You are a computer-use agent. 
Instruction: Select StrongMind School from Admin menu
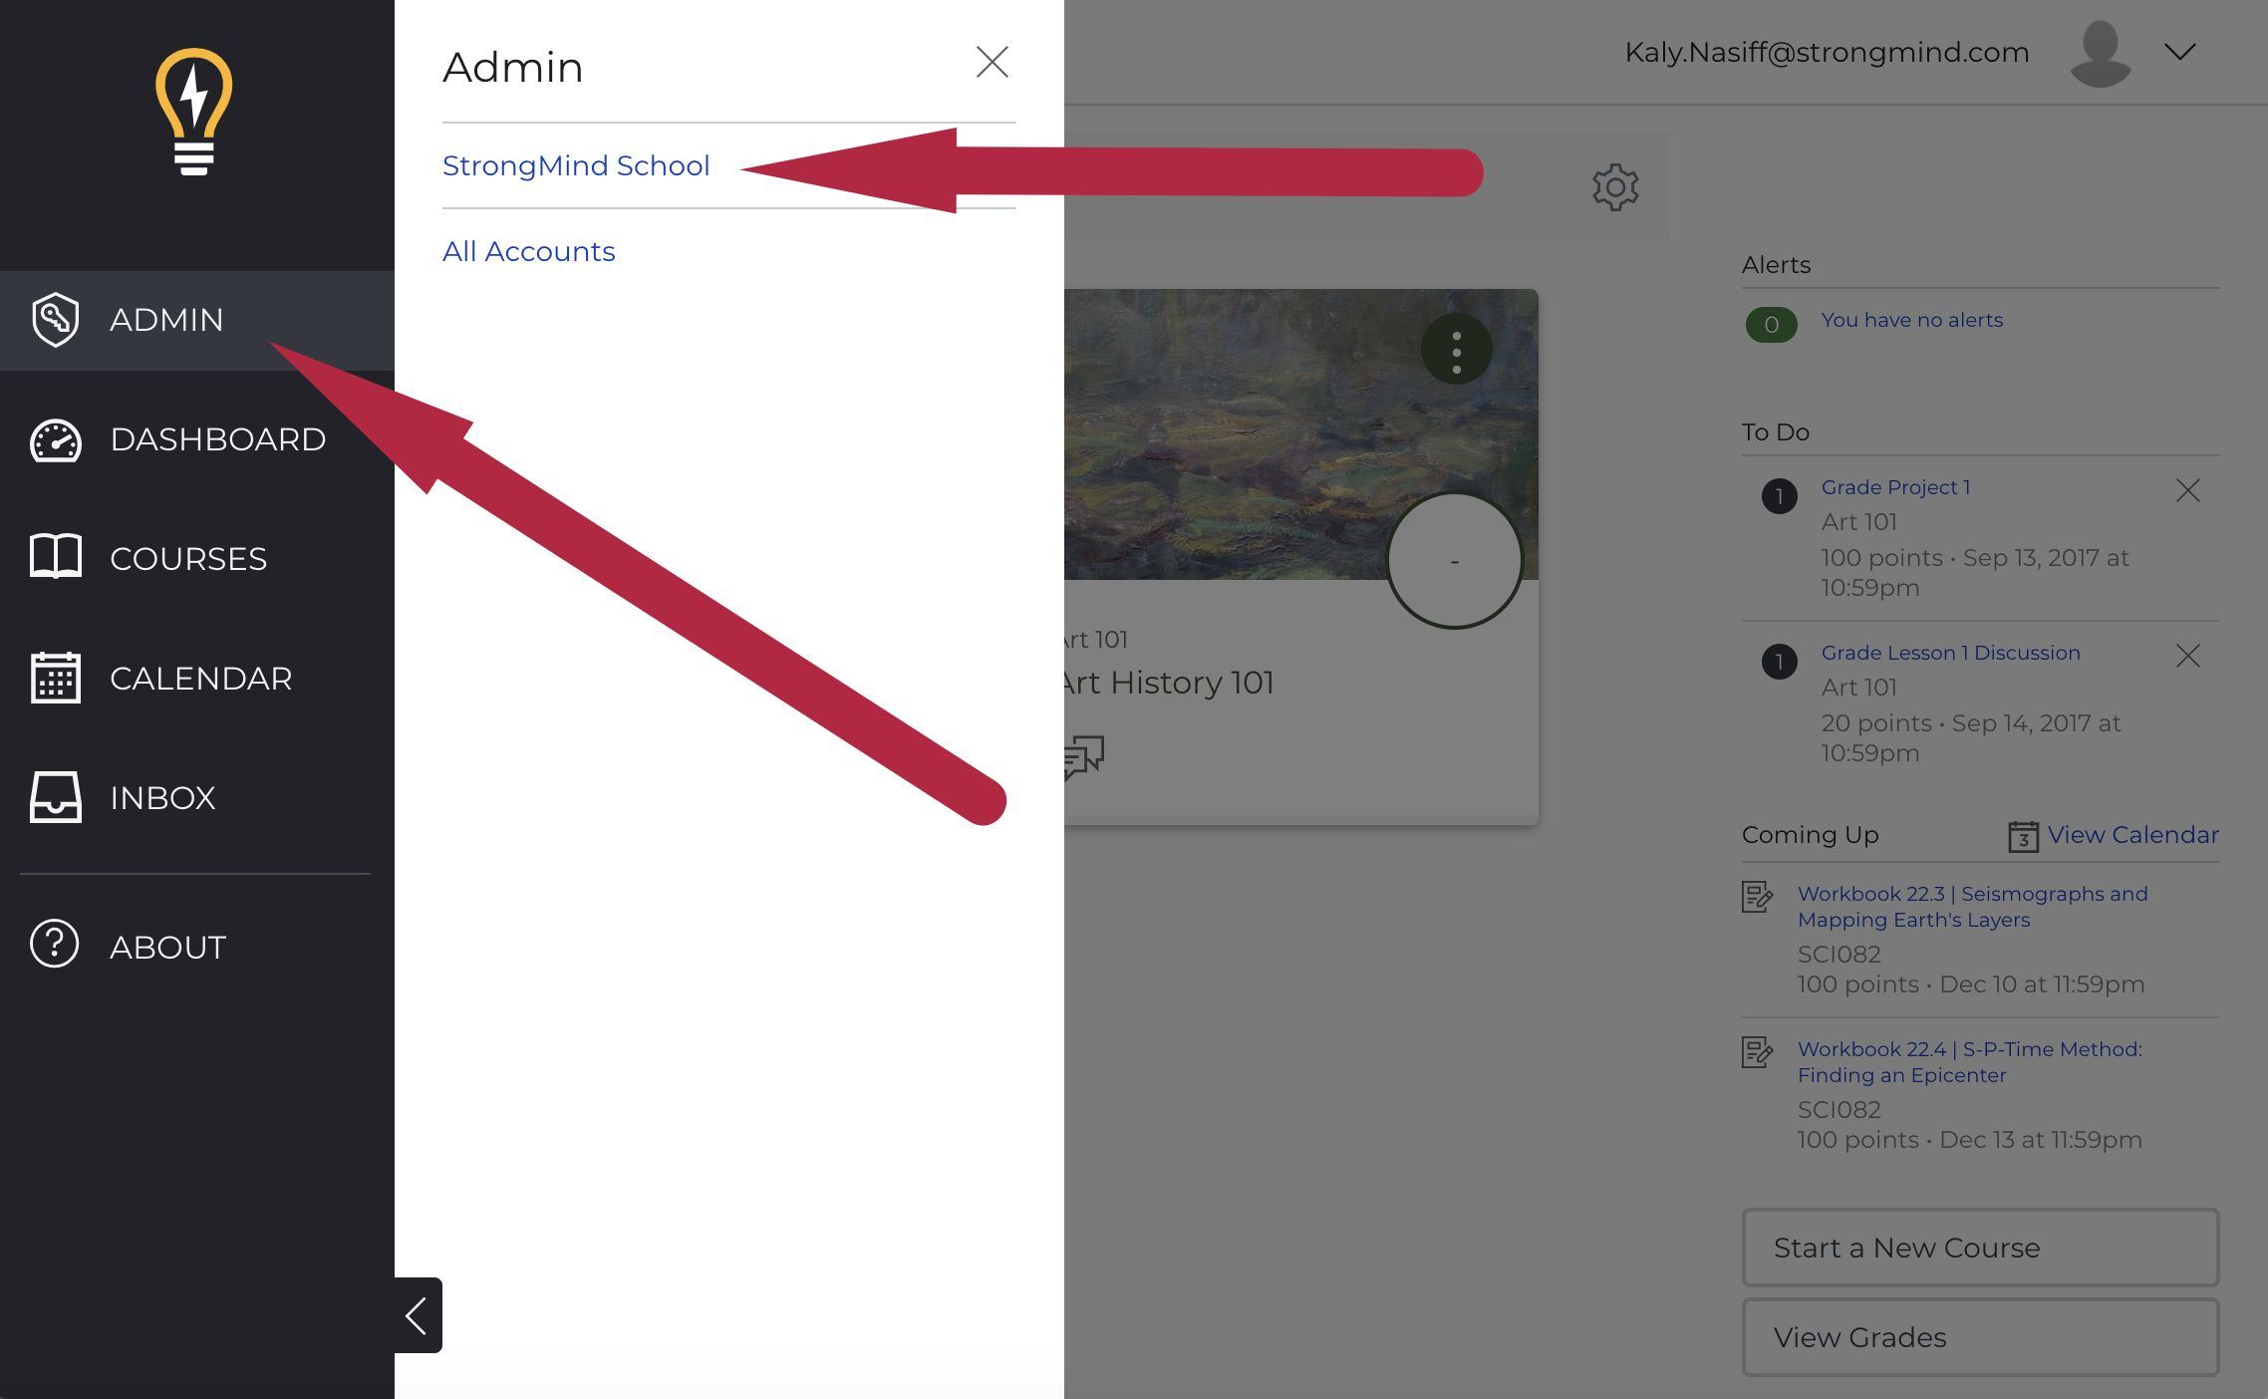click(575, 163)
